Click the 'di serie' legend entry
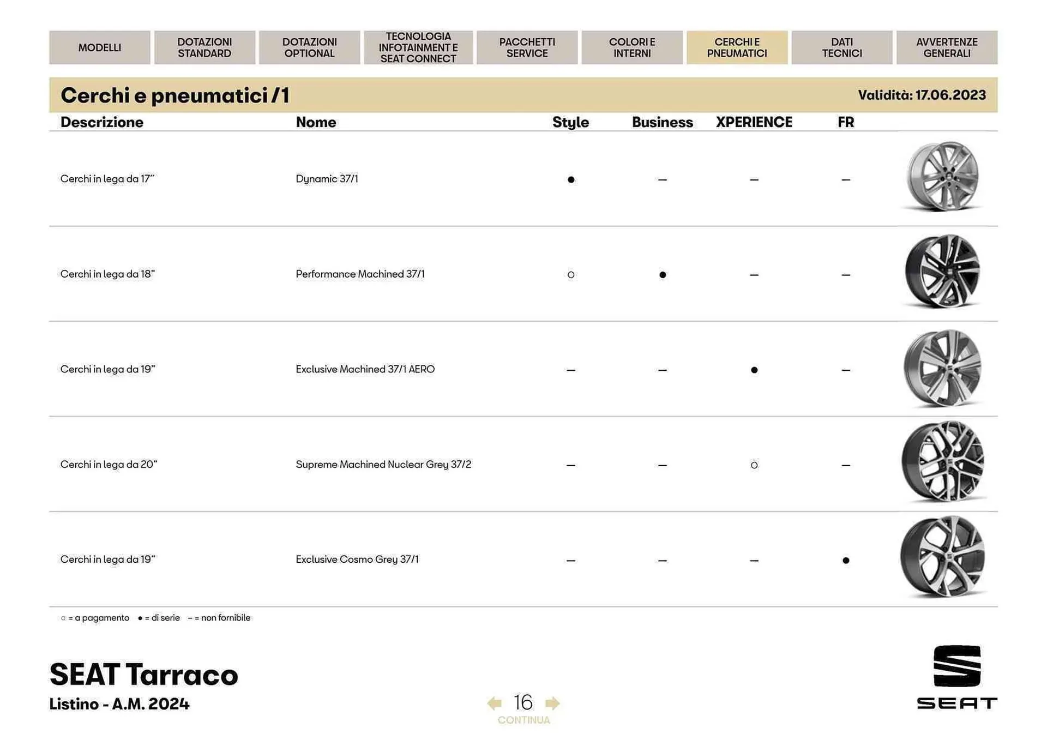This screenshot has width=1047, height=740. [159, 618]
